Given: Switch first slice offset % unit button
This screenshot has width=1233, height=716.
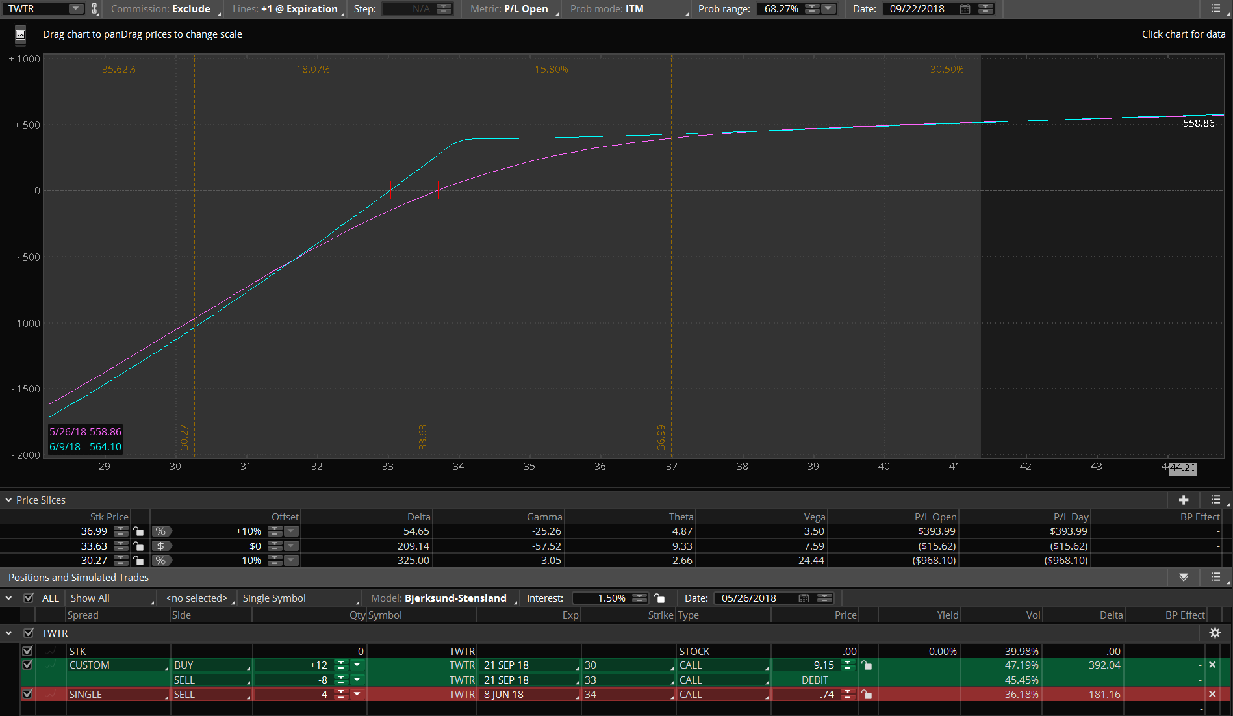Looking at the screenshot, I should point(160,531).
